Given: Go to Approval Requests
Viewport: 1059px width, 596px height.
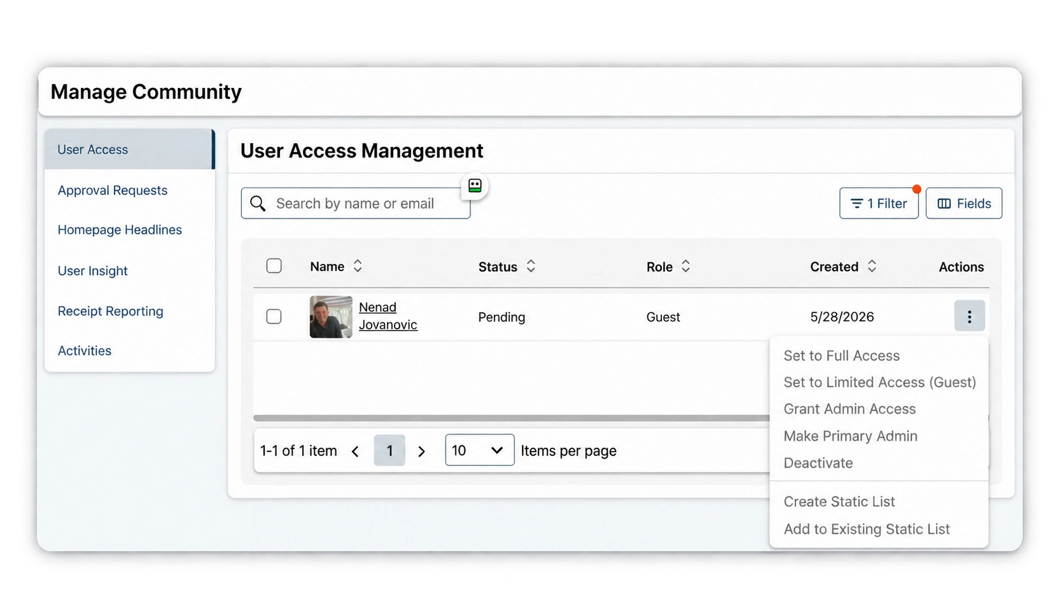Looking at the screenshot, I should tap(112, 190).
